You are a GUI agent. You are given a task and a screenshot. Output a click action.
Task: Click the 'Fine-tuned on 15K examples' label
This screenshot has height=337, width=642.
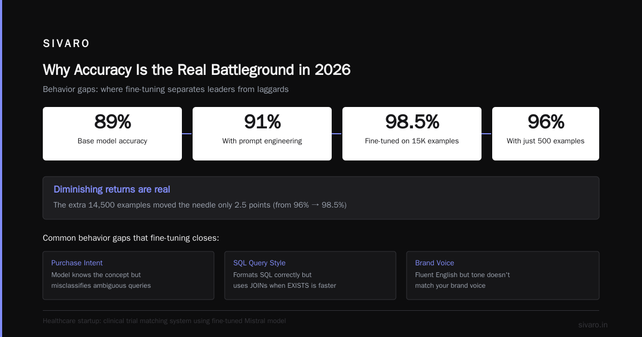point(412,141)
